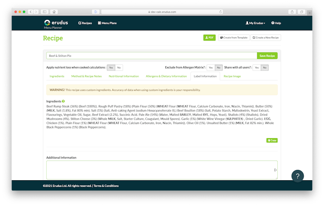Reload the page
324x206 pixels.
pyautogui.click(x=220, y=12)
